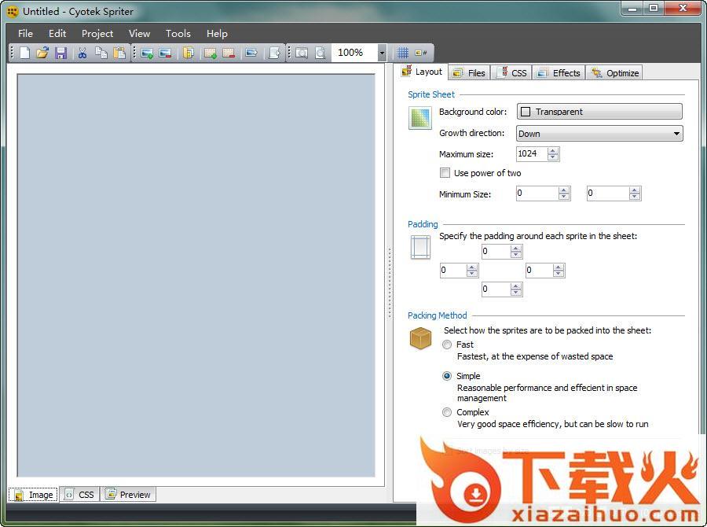Open the File menu
The width and height of the screenshot is (707, 527).
25,33
